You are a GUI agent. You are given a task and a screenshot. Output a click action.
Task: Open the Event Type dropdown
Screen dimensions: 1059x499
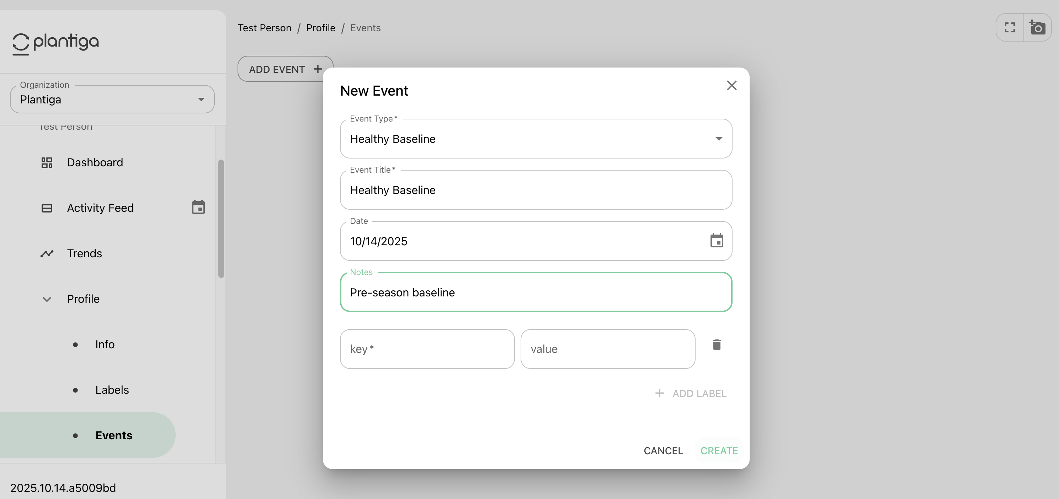click(536, 139)
